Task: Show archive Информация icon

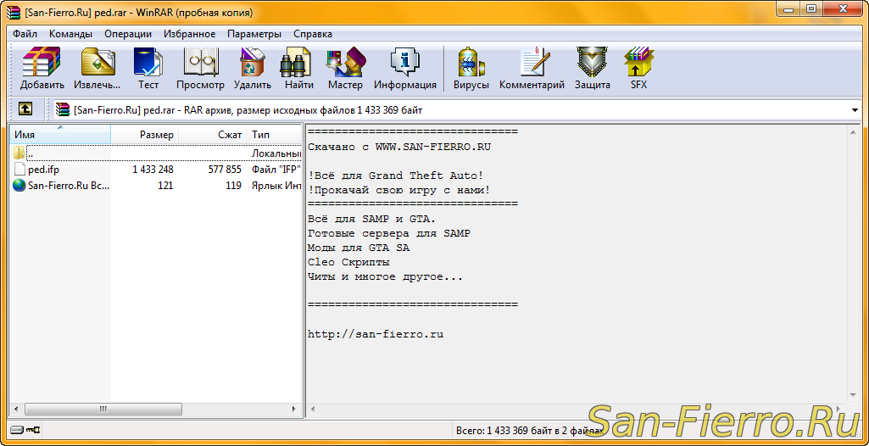Action: tap(404, 68)
